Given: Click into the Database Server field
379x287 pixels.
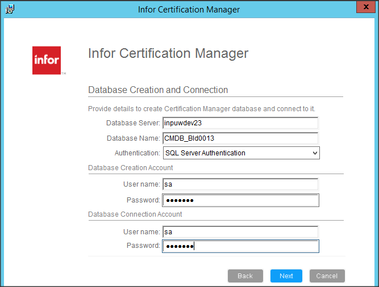Looking at the screenshot, I should [240, 123].
